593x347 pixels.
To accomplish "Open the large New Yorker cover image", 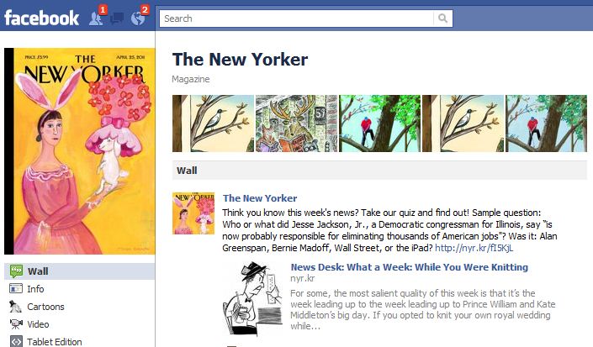I will point(80,151).
